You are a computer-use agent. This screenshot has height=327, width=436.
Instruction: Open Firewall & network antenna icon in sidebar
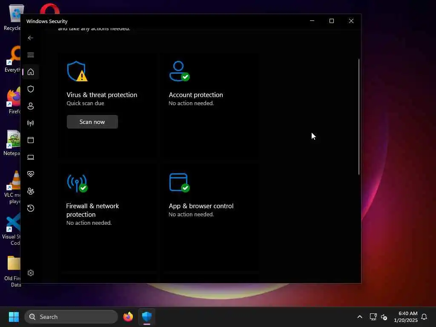31,123
